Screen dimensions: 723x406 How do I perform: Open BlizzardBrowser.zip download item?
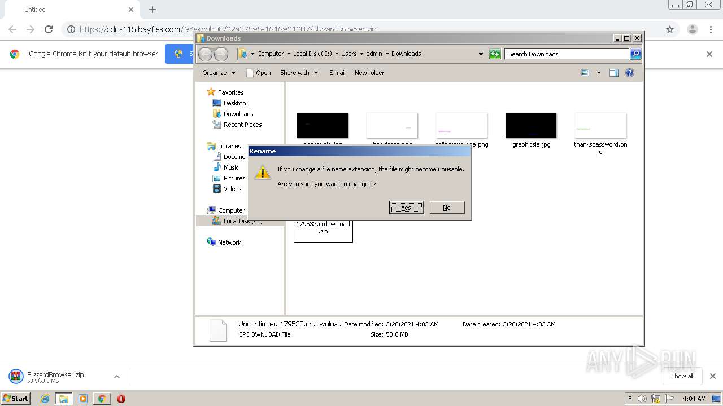55,377
